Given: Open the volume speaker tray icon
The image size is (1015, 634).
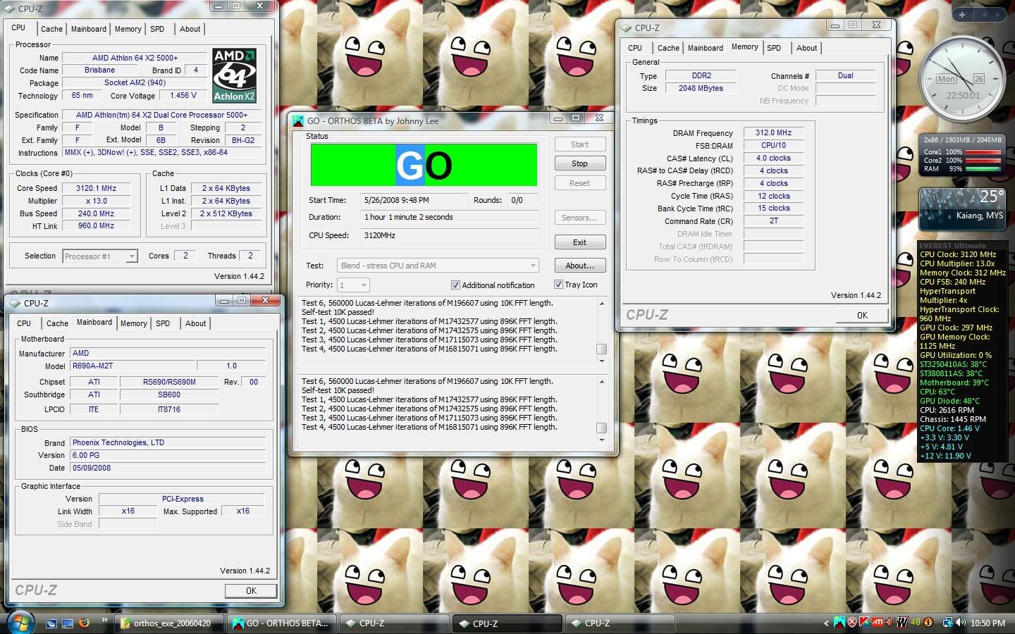Looking at the screenshot, I should tap(961, 623).
